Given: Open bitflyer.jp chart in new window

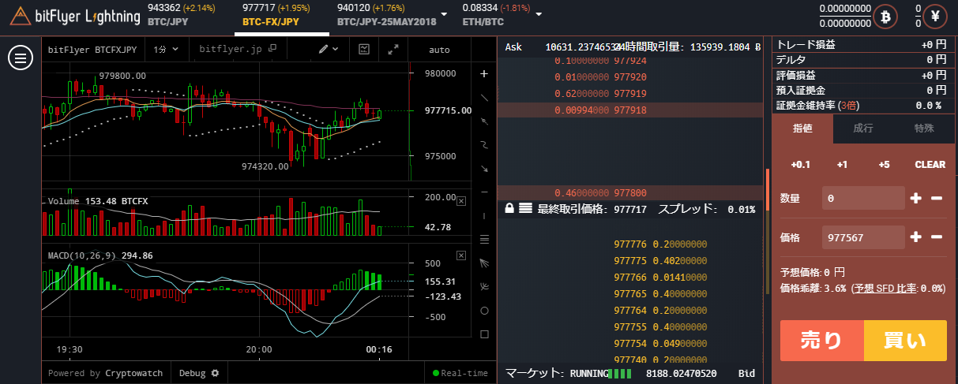Looking at the screenshot, I should pos(238,49).
